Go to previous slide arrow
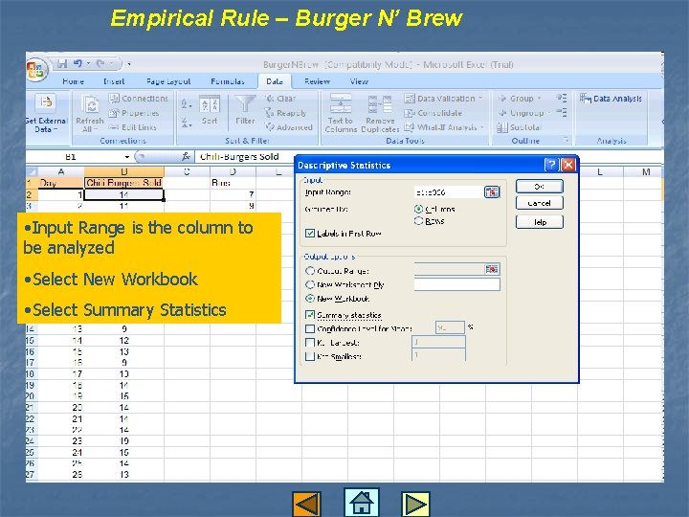The image size is (689, 517). 306,504
